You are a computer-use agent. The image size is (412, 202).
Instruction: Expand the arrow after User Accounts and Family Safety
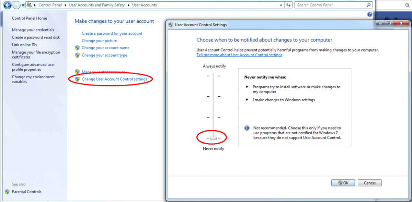[x=129, y=5]
